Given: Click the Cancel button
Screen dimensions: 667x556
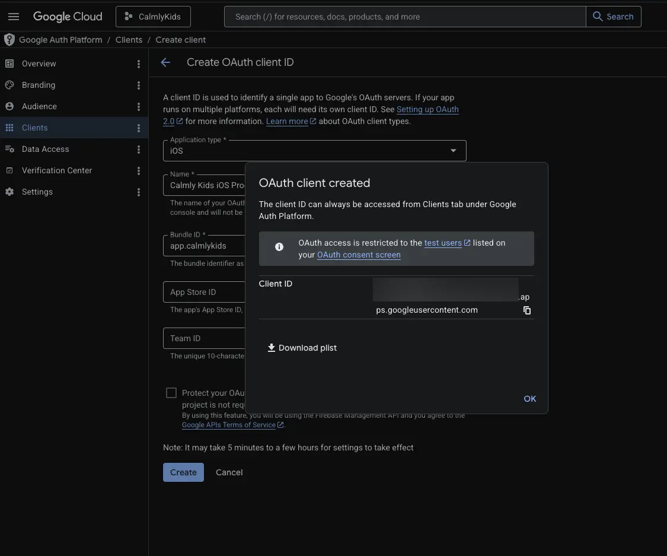Looking at the screenshot, I should [229, 472].
